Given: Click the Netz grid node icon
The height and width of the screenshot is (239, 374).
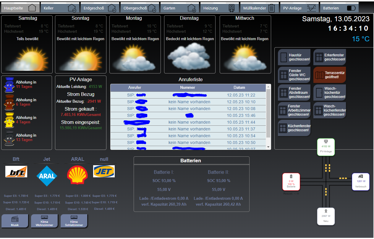Looking at the screenshot, I should point(326,211).
